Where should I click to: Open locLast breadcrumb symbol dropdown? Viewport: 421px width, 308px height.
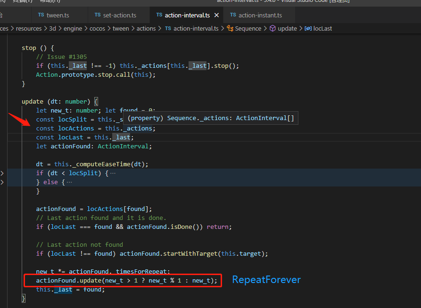click(x=322, y=28)
